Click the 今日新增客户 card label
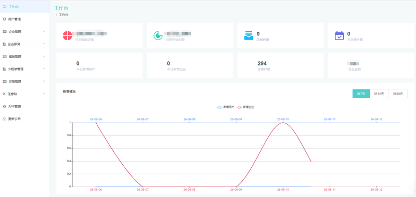 point(86,70)
